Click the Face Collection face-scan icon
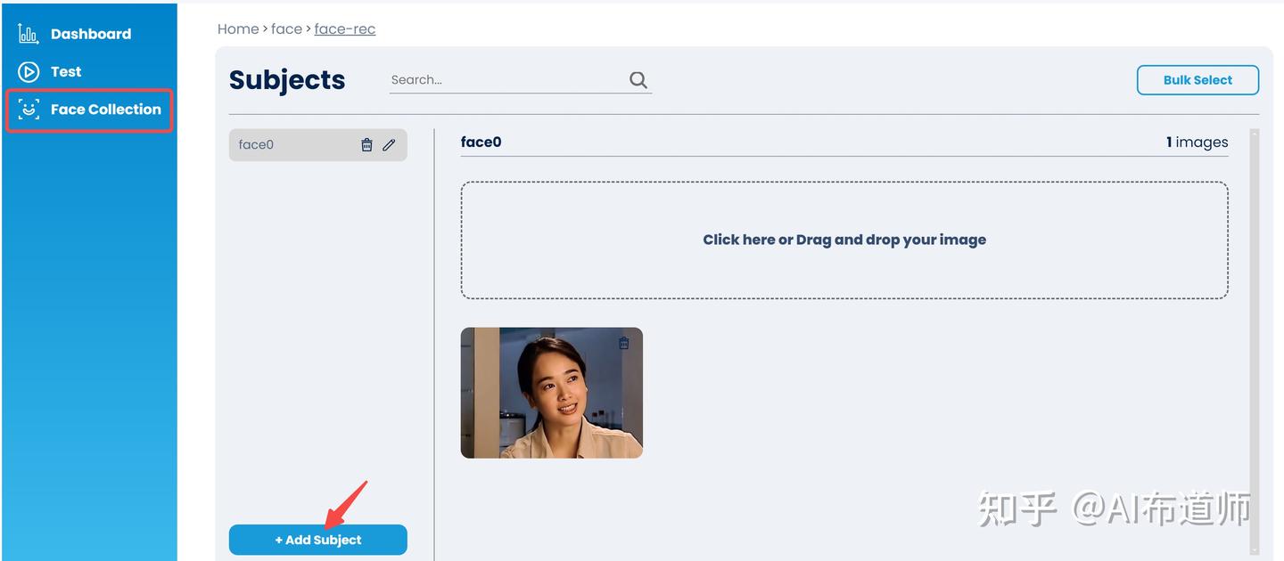 click(x=29, y=110)
